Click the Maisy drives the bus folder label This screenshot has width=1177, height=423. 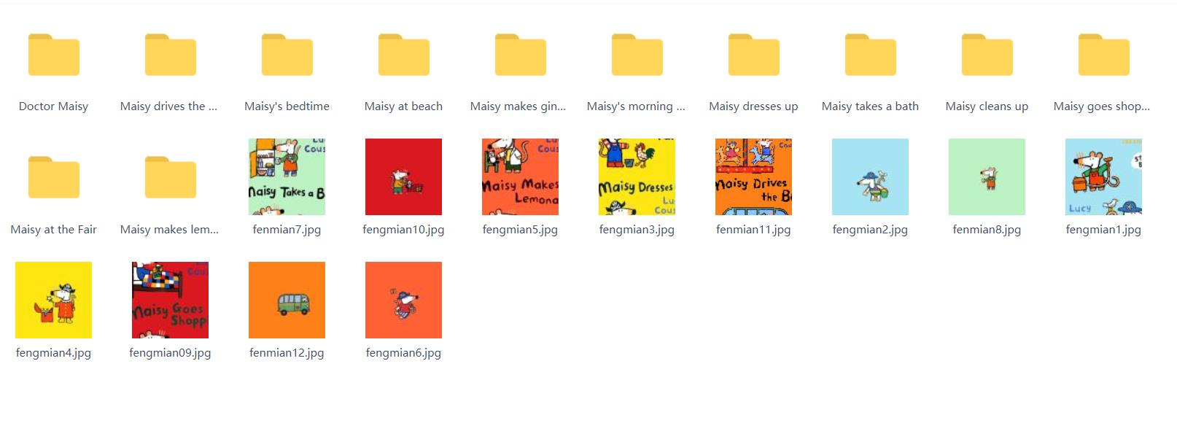pos(168,106)
